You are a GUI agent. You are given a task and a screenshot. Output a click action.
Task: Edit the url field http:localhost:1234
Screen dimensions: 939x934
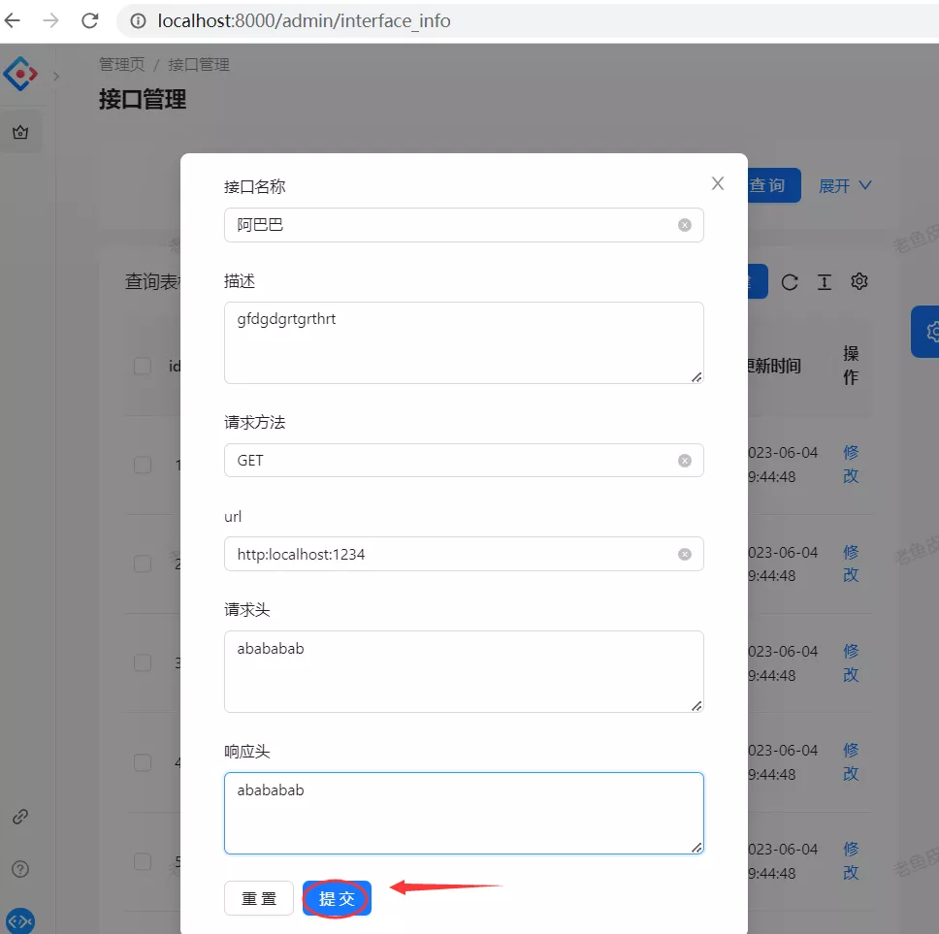(464, 555)
